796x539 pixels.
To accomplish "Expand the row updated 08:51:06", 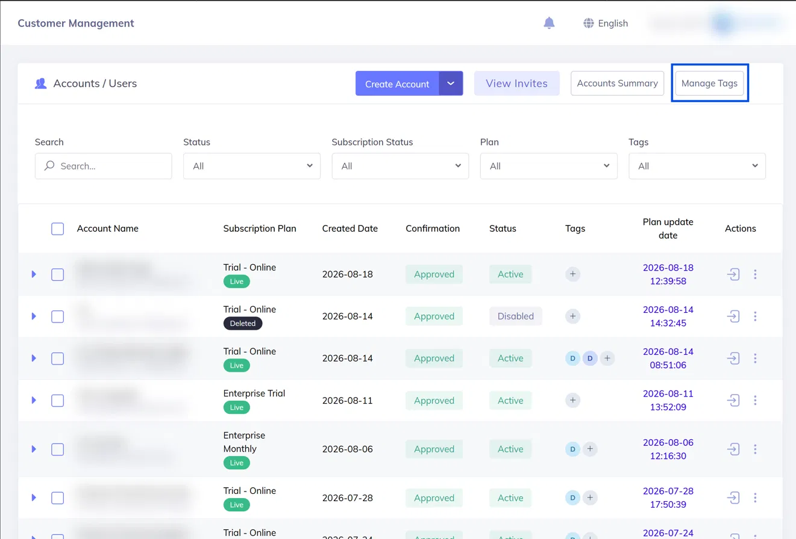I will pos(34,359).
